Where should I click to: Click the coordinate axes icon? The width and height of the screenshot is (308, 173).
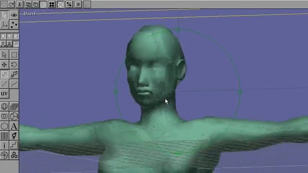coord(4,25)
